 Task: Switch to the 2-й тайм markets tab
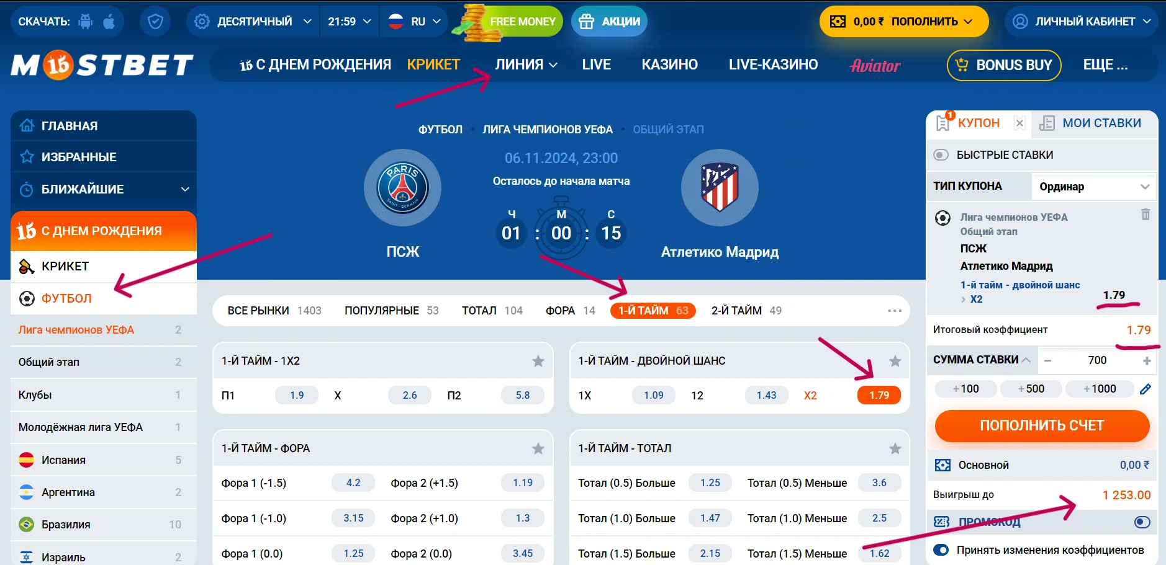pos(746,311)
